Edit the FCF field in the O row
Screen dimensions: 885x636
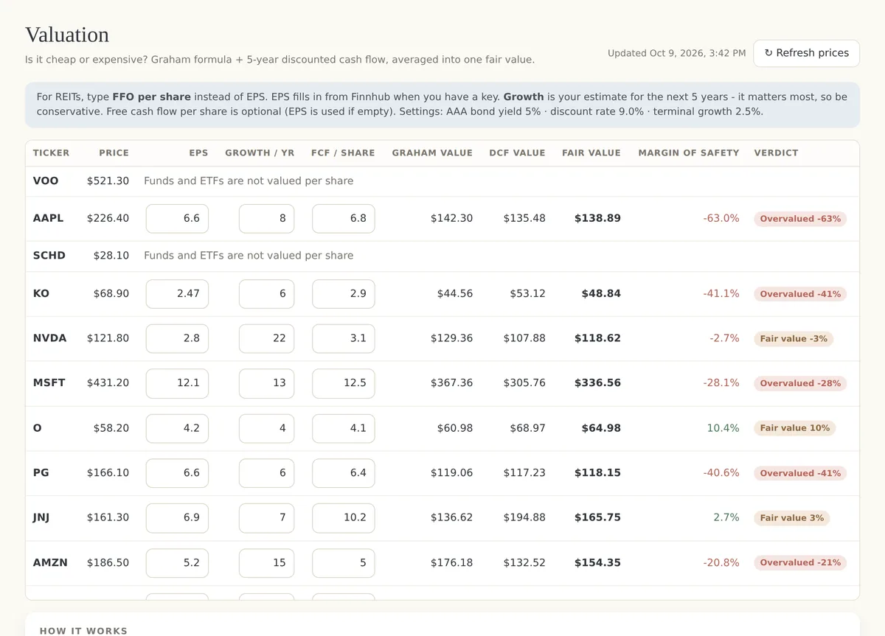tap(343, 428)
